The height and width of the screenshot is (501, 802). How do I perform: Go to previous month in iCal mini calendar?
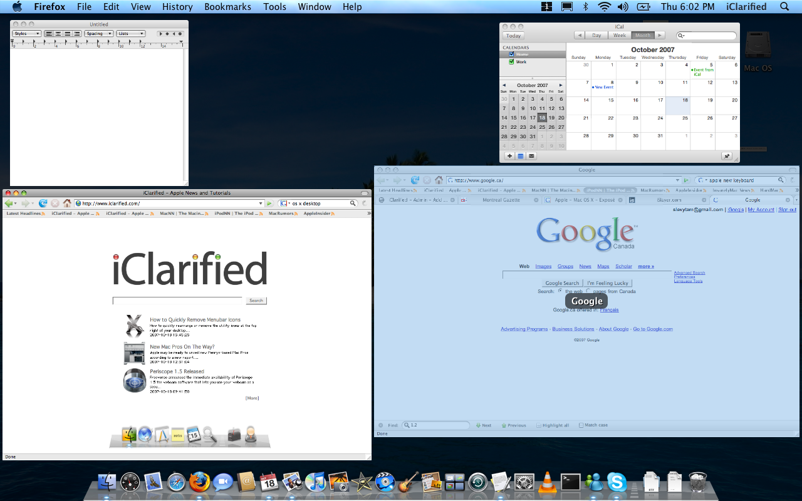pyautogui.click(x=504, y=85)
